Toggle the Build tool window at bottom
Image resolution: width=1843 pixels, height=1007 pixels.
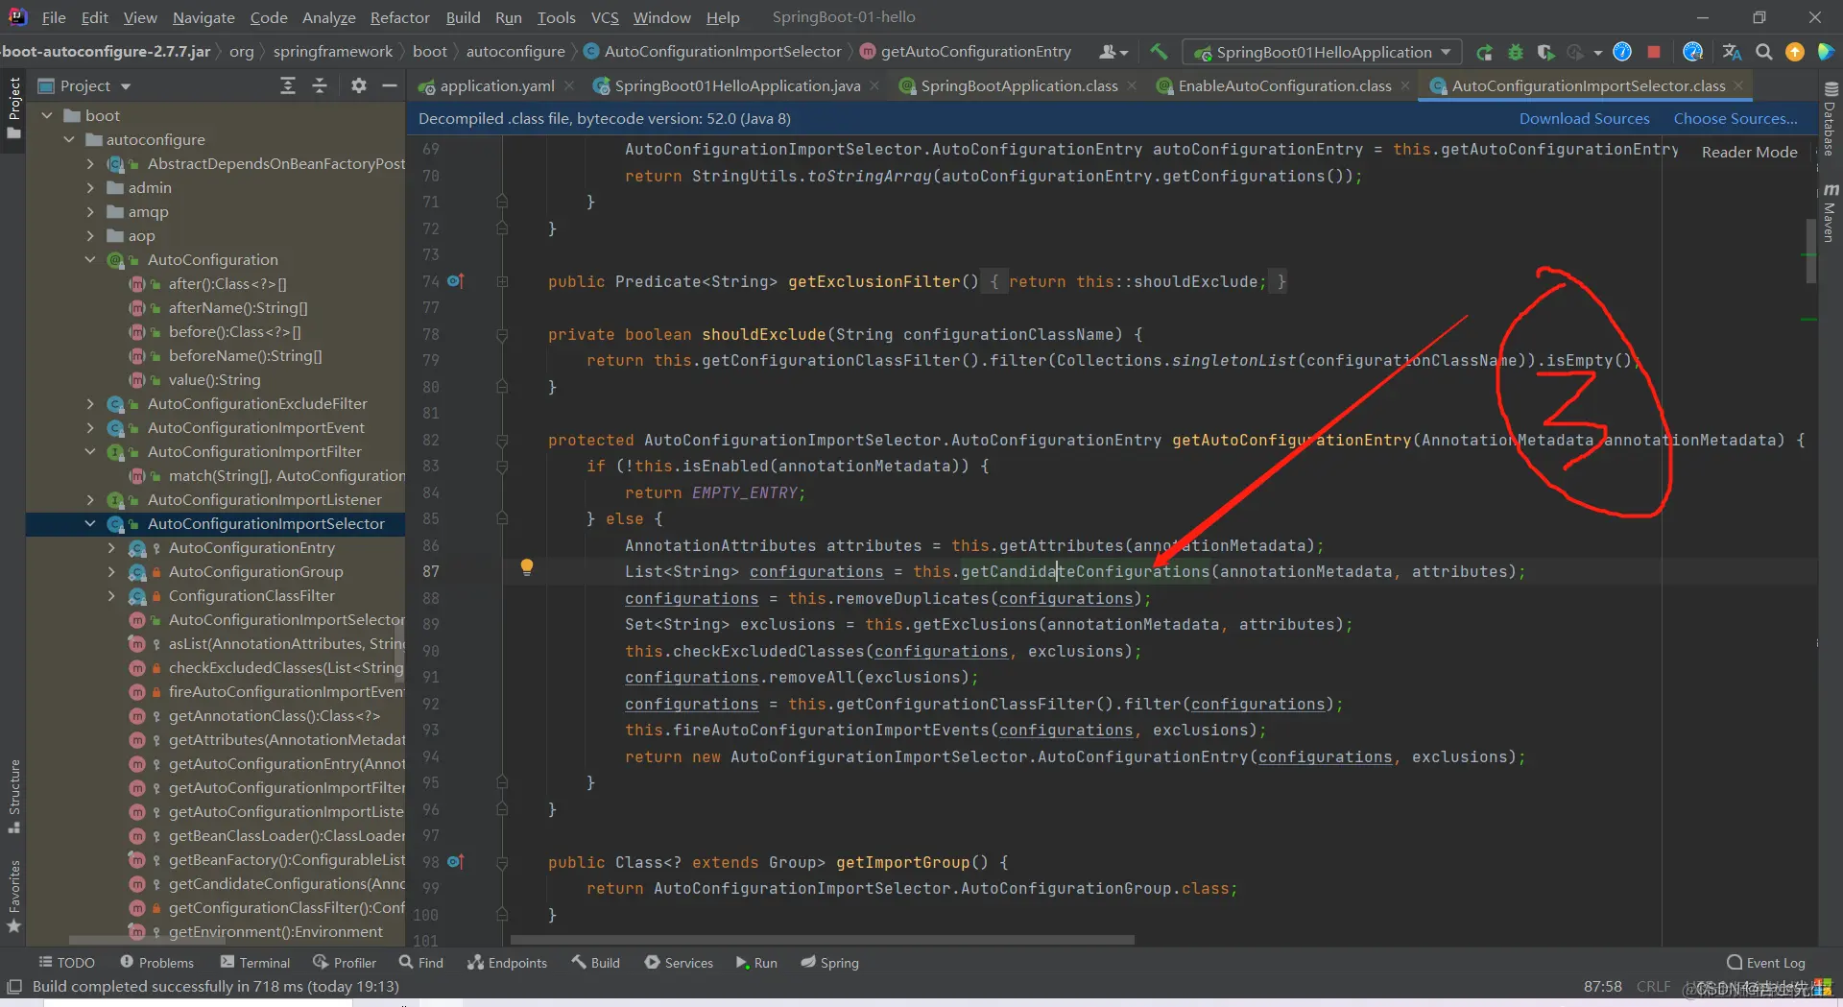[x=596, y=962]
